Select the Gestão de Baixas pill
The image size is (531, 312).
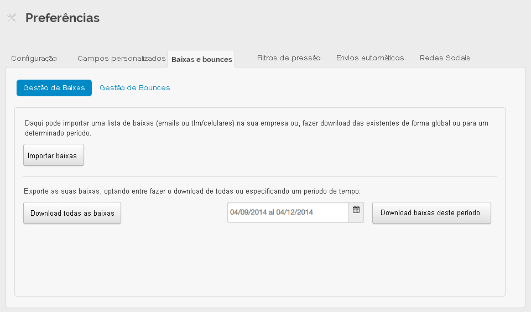pos(54,88)
